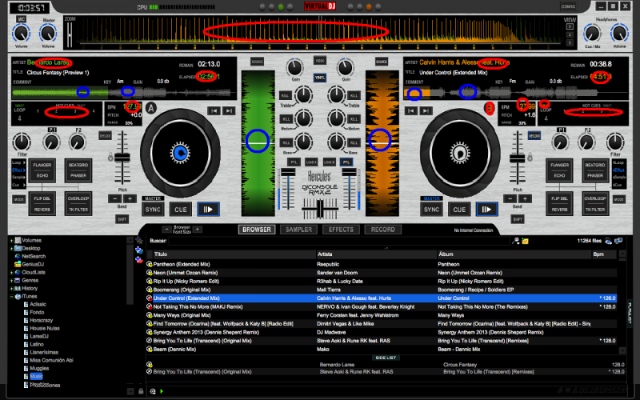Toggle the VINYL mode button
The height and width of the screenshot is (400, 640).
[x=319, y=78]
